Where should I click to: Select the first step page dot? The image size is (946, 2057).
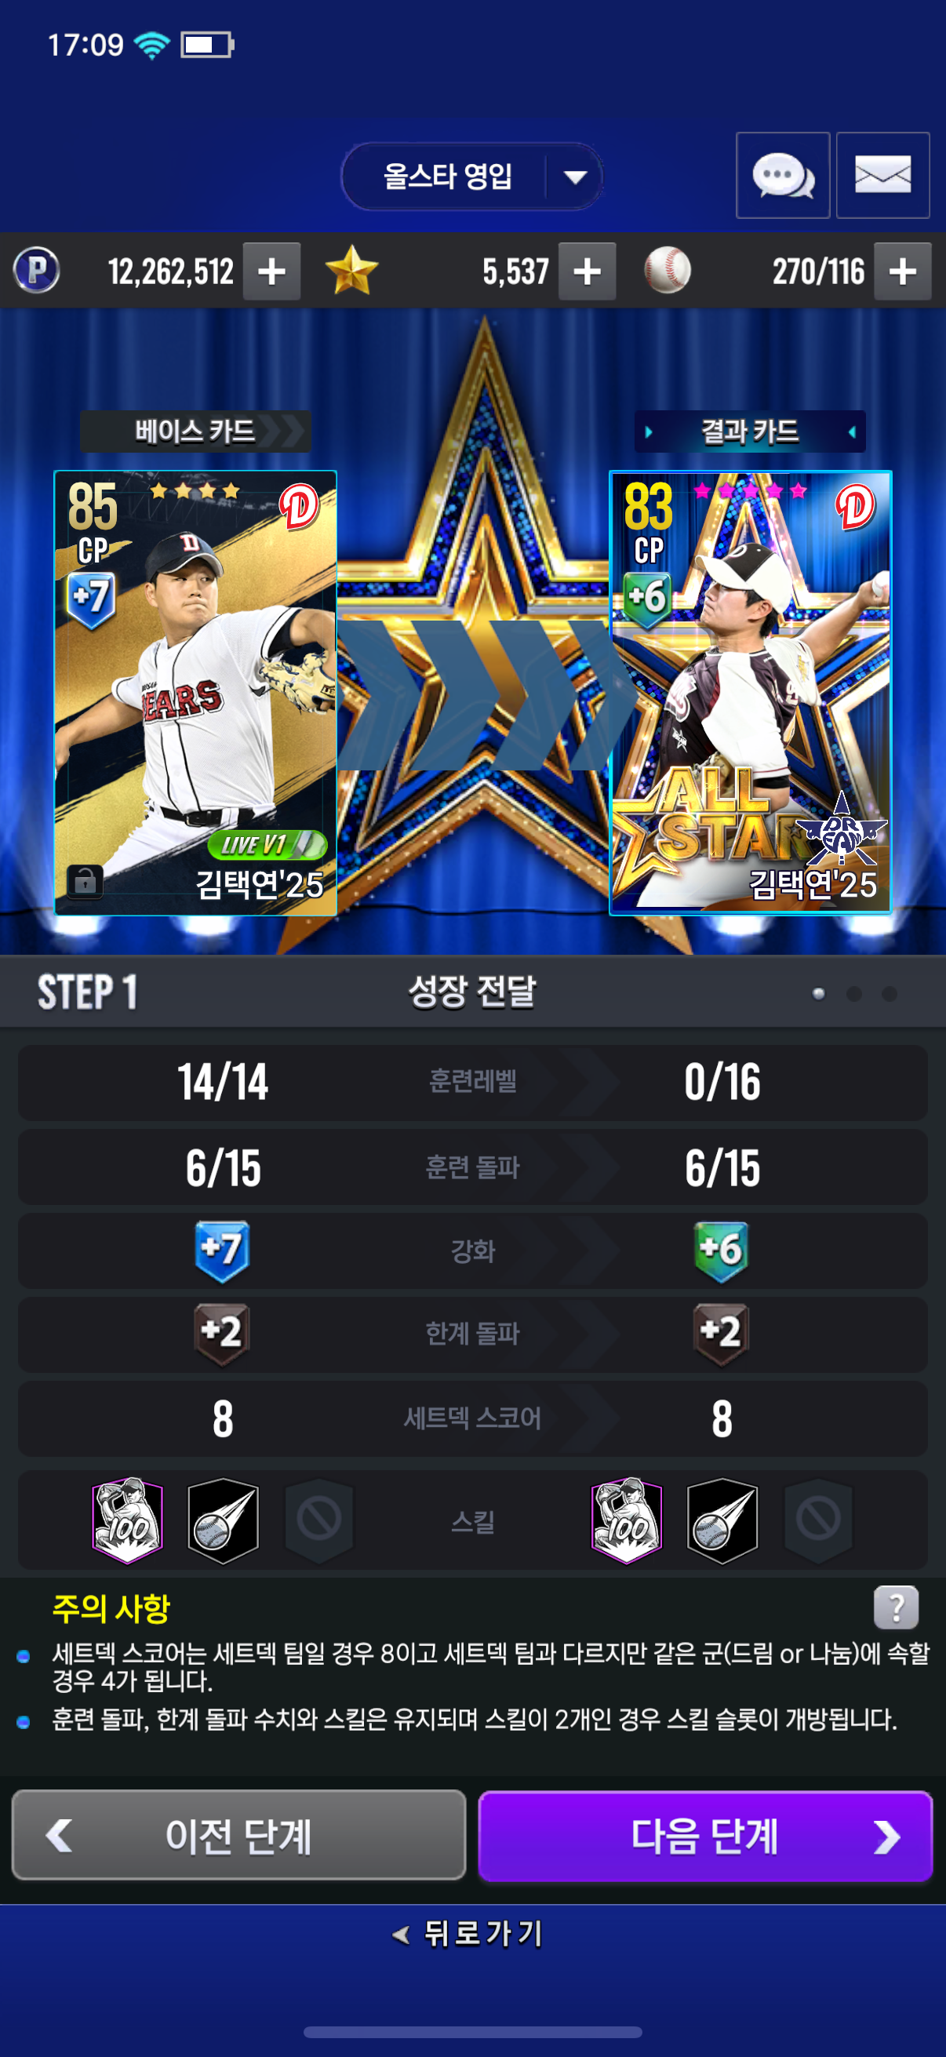[818, 993]
